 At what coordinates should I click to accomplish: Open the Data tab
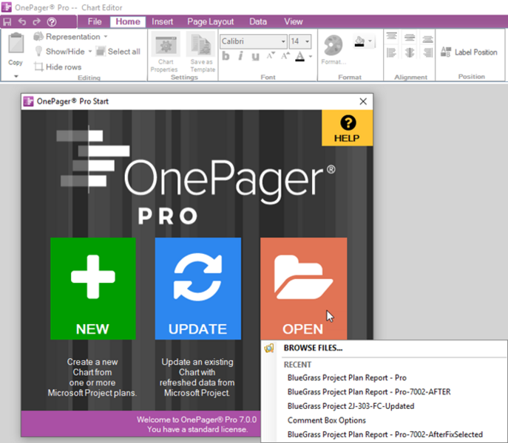tap(258, 21)
